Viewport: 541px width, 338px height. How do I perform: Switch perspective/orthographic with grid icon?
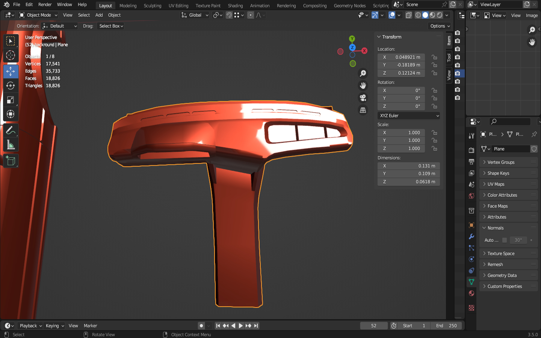(x=363, y=110)
